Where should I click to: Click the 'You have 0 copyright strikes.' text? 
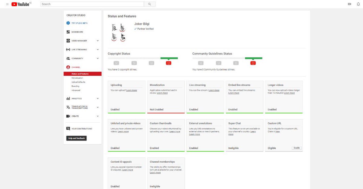pos(122,70)
